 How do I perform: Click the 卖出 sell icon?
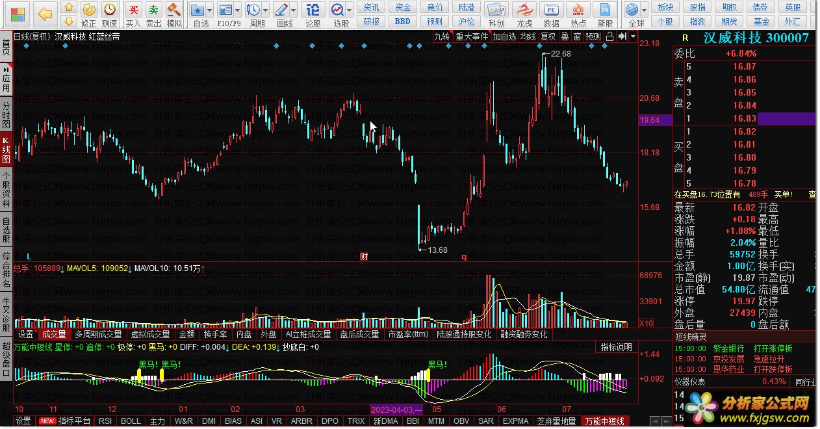pyautogui.click(x=153, y=14)
